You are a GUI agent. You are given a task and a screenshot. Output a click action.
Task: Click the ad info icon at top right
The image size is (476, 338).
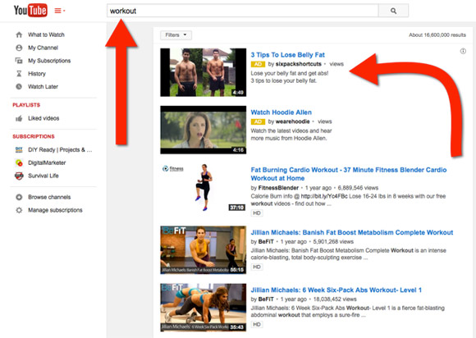[463, 51]
